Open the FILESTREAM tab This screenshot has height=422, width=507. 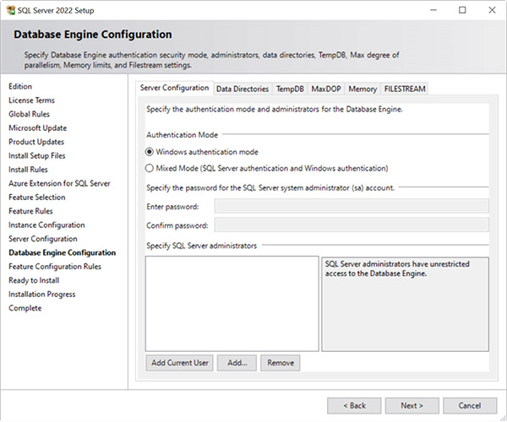coord(405,89)
